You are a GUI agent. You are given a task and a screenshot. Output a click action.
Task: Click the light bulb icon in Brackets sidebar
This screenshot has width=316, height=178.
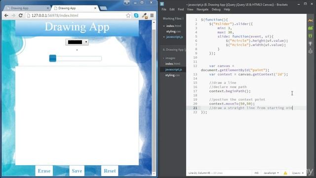click(x=311, y=44)
